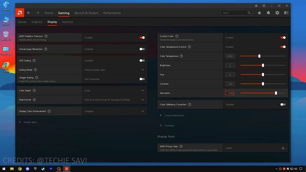Image resolution: width=306 pixels, height=172 pixels.
Task: Adjust the Saturation slider
Action: pos(263,93)
